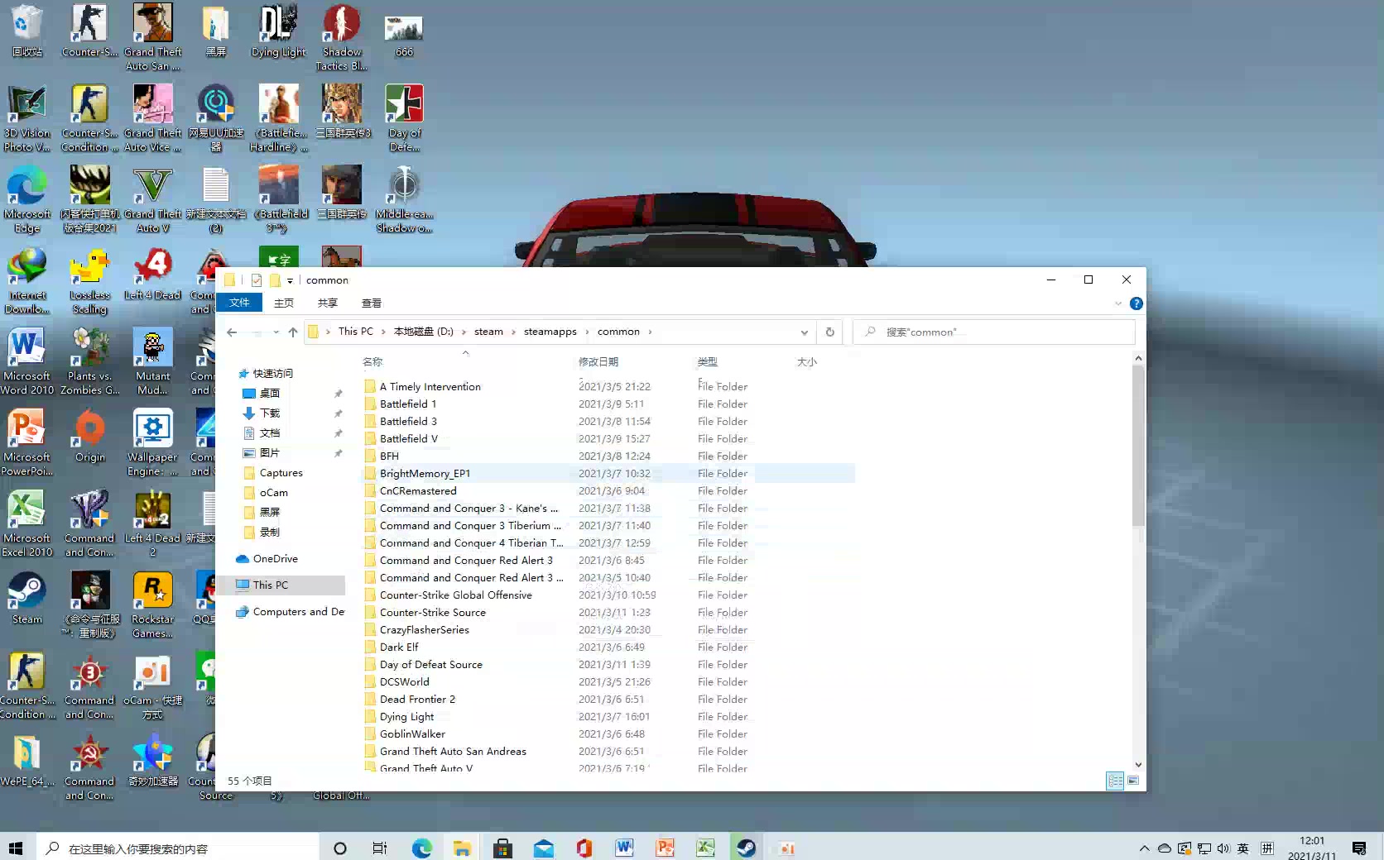
Task: Launch Microsoft PowerPoint desktop shortcut
Action: (x=27, y=442)
